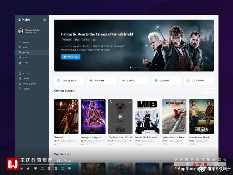Click Fantastic Beasts banner title
The image size is (233, 175).
(x=97, y=34)
